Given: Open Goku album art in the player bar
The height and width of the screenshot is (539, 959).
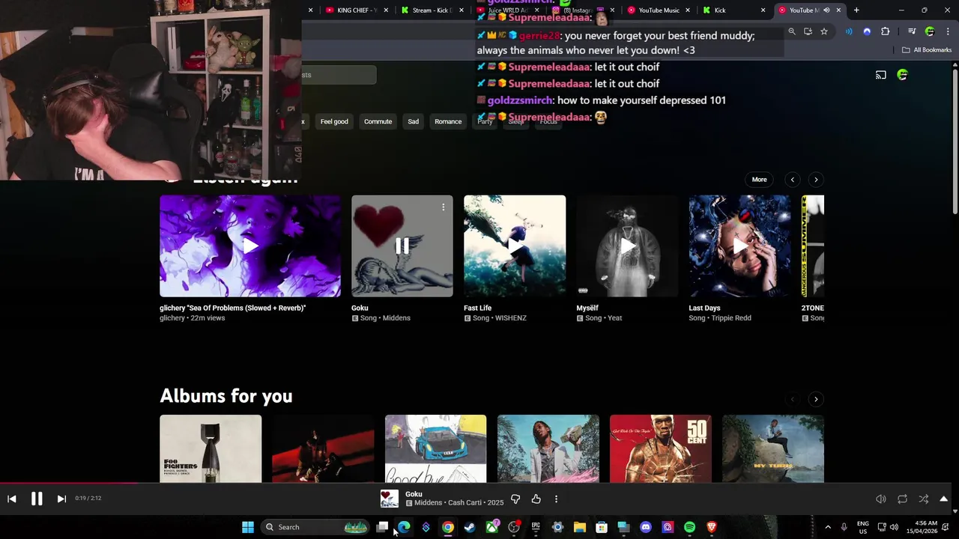Looking at the screenshot, I should click(390, 499).
